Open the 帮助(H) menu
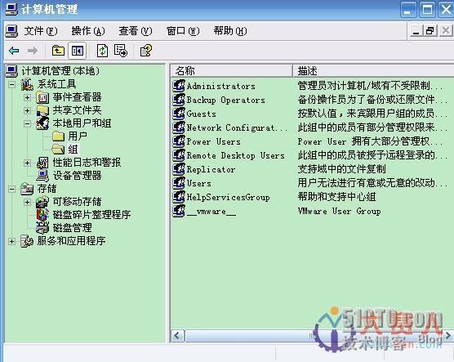Image resolution: width=454 pixels, height=362 pixels. tap(230, 31)
